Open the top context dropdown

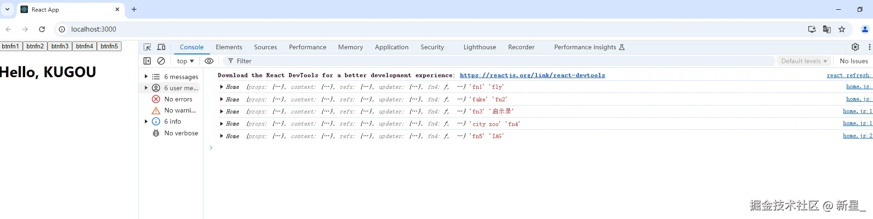(185, 61)
